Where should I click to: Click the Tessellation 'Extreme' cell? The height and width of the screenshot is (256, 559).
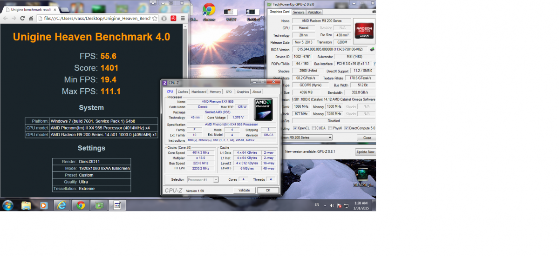pyautogui.click(x=104, y=189)
